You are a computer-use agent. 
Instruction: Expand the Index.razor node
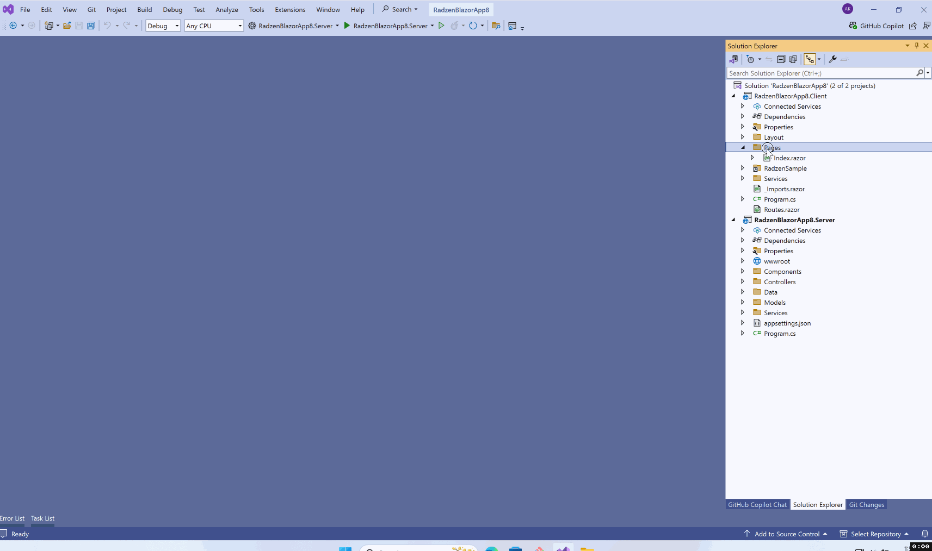tap(752, 158)
